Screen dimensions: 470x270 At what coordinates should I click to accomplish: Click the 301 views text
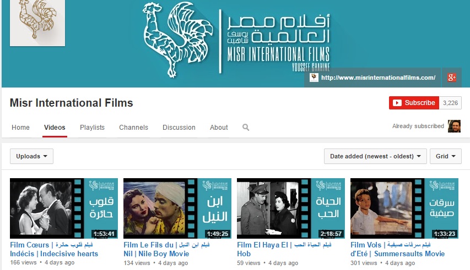point(364,263)
